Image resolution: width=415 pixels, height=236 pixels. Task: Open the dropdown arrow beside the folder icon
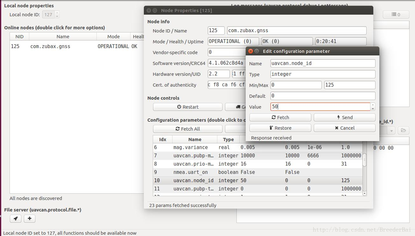(x=391, y=130)
